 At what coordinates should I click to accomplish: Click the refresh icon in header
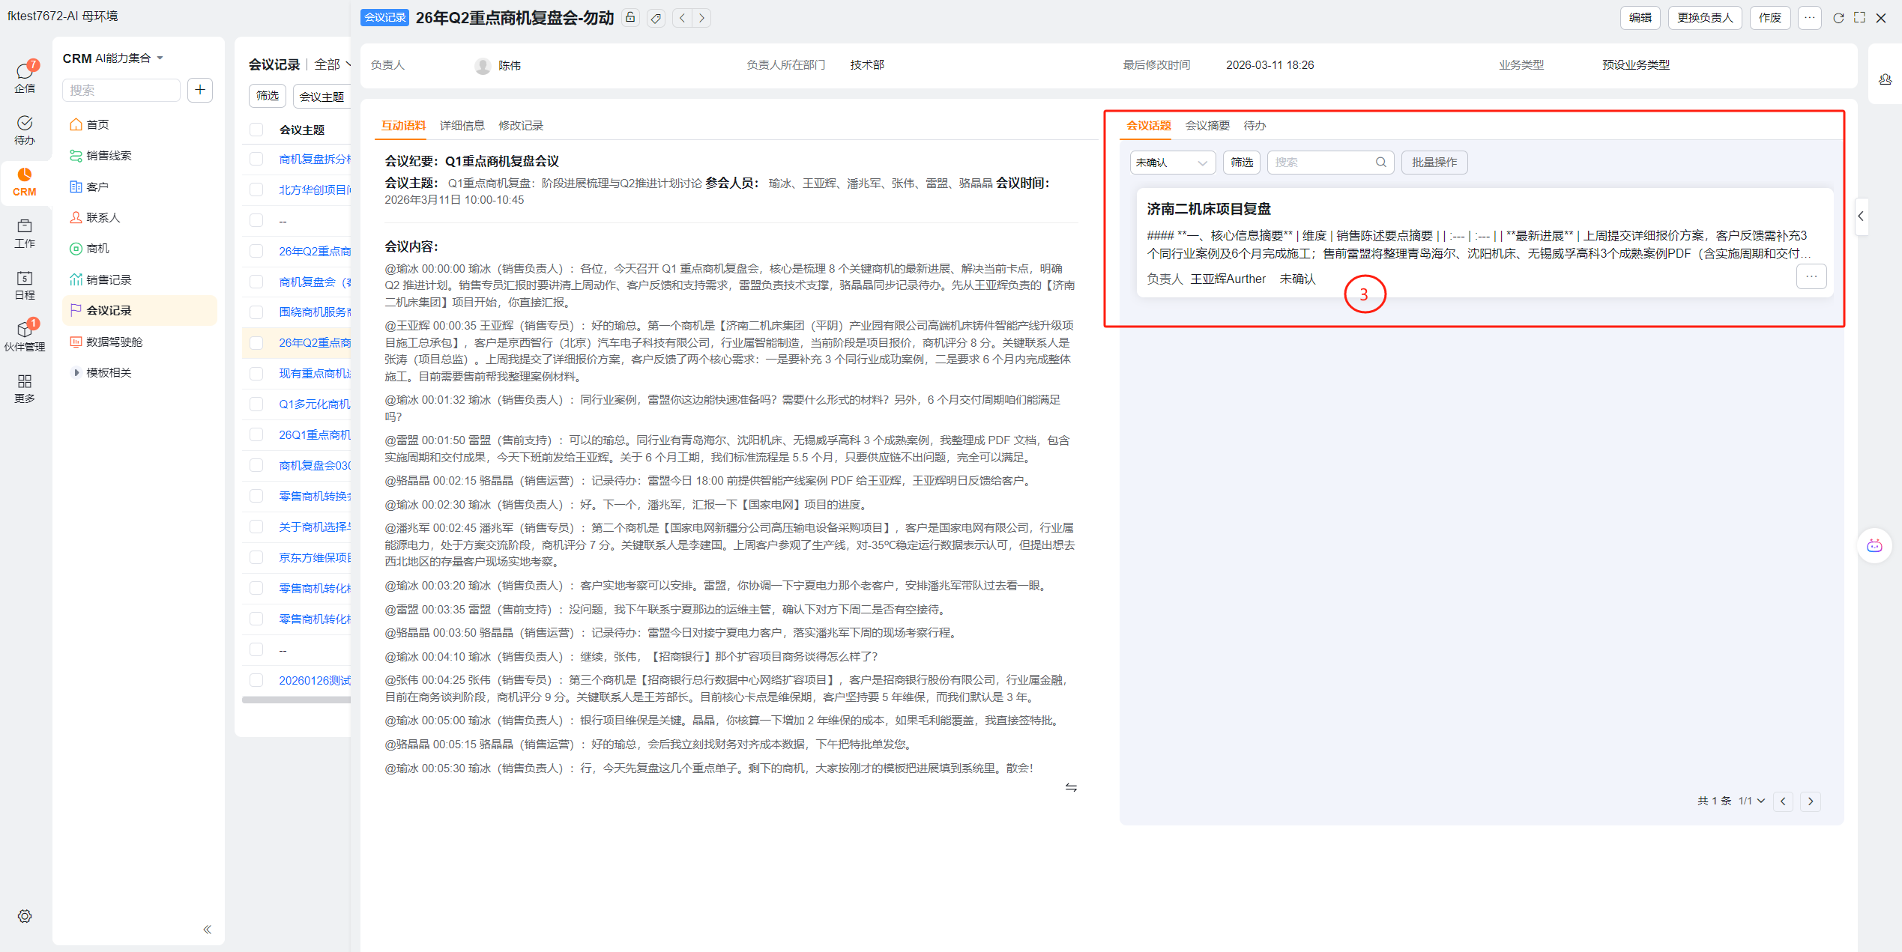click(x=1838, y=18)
